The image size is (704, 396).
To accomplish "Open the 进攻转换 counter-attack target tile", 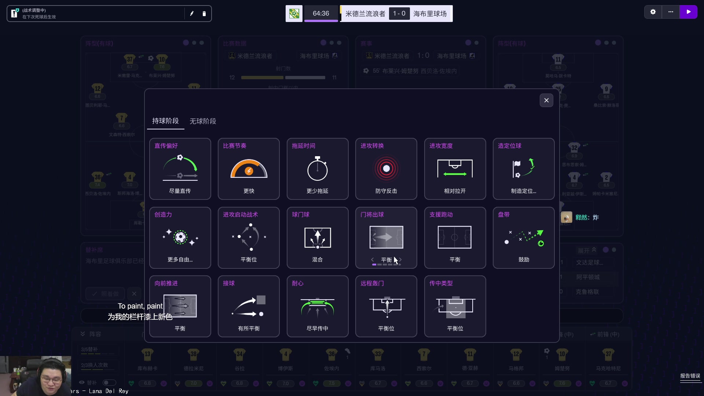I will pos(386,169).
